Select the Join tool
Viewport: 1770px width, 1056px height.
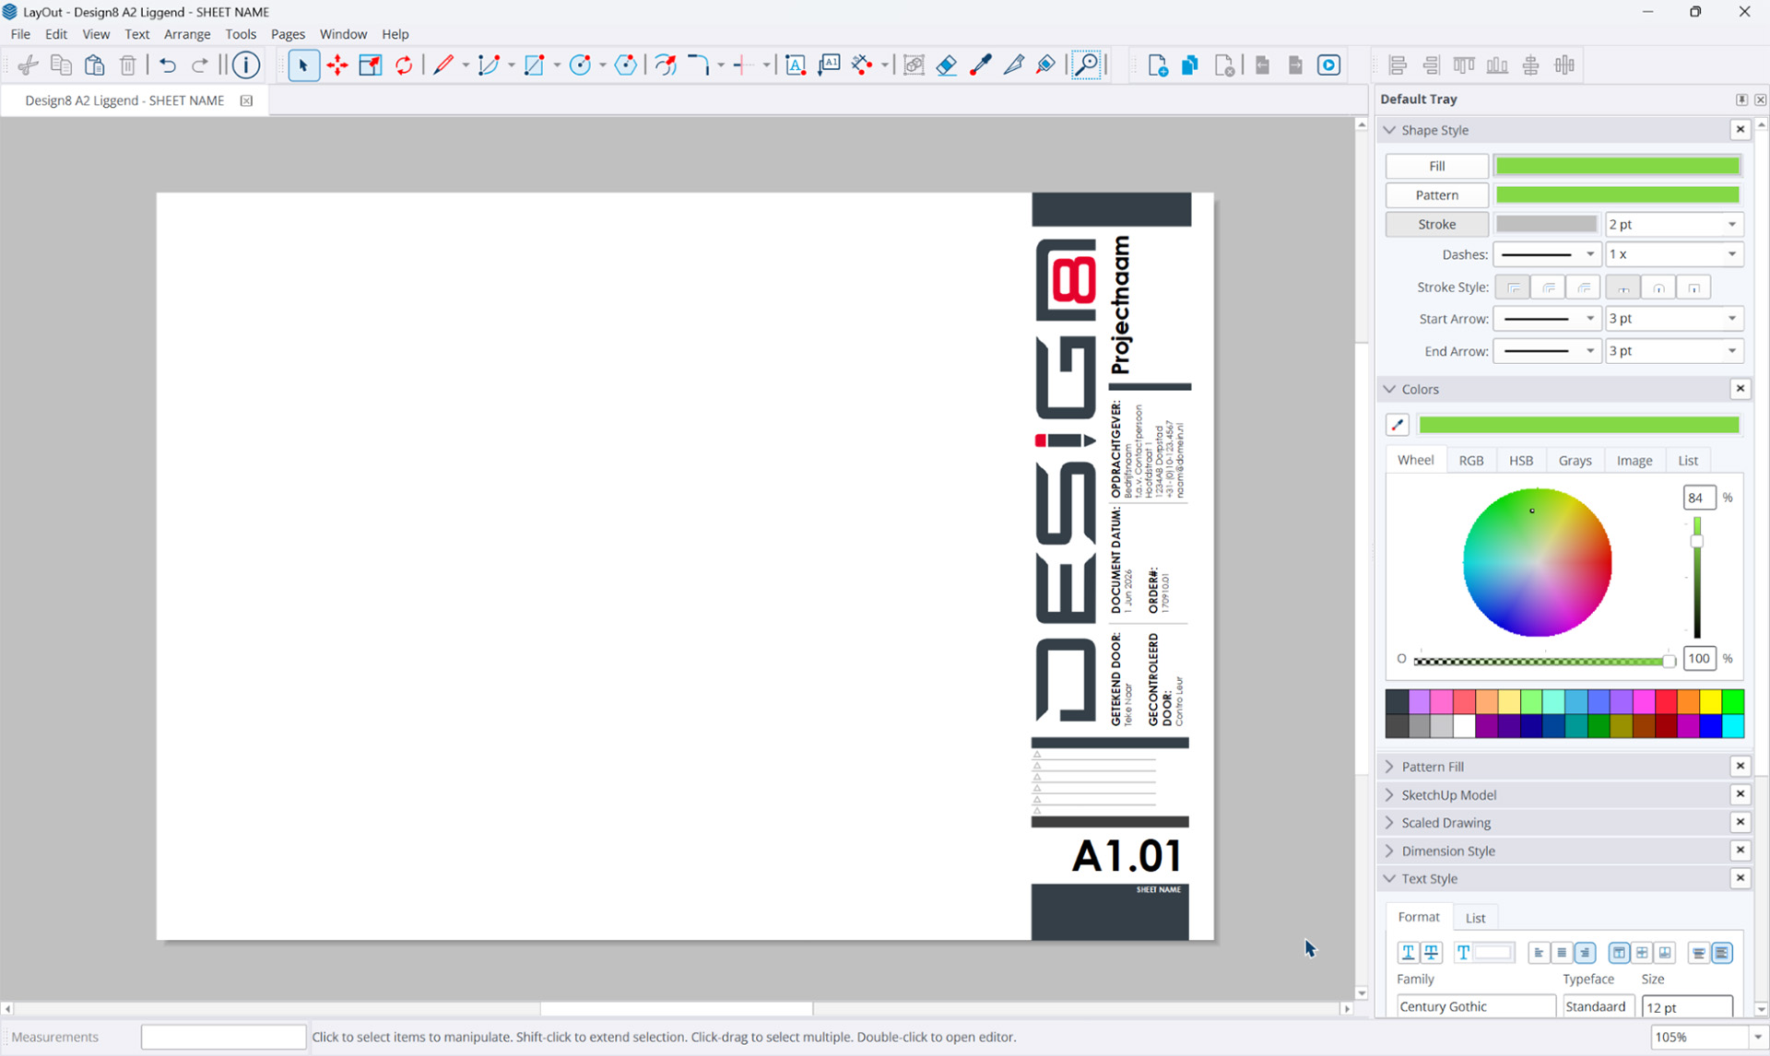pyautogui.click(x=1045, y=65)
